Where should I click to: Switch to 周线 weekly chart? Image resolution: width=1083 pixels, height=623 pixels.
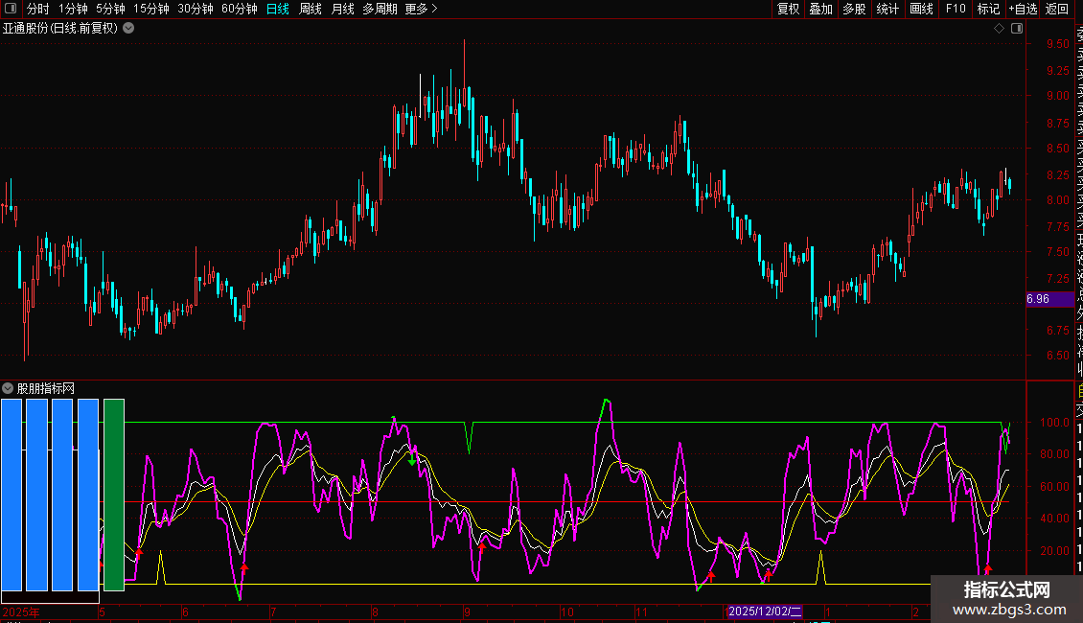[x=311, y=9]
